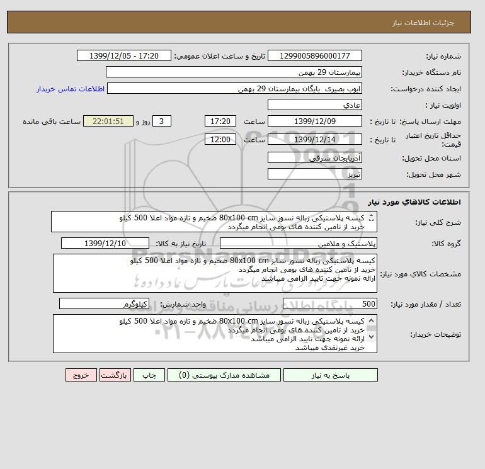This screenshot has height=469, width=485.
Task: Click the priority field عادی
Action: [314, 105]
